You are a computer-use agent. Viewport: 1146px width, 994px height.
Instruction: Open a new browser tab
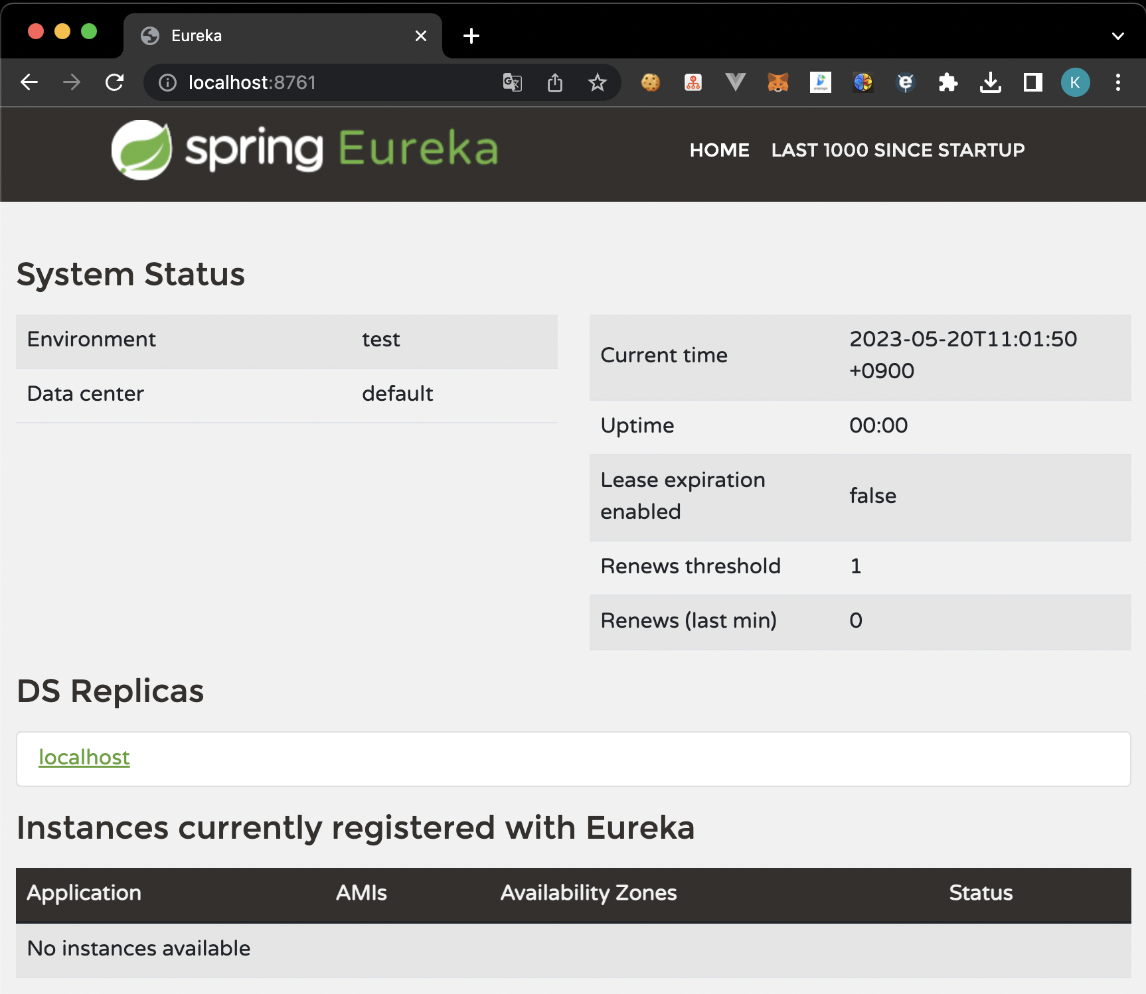[x=471, y=36]
